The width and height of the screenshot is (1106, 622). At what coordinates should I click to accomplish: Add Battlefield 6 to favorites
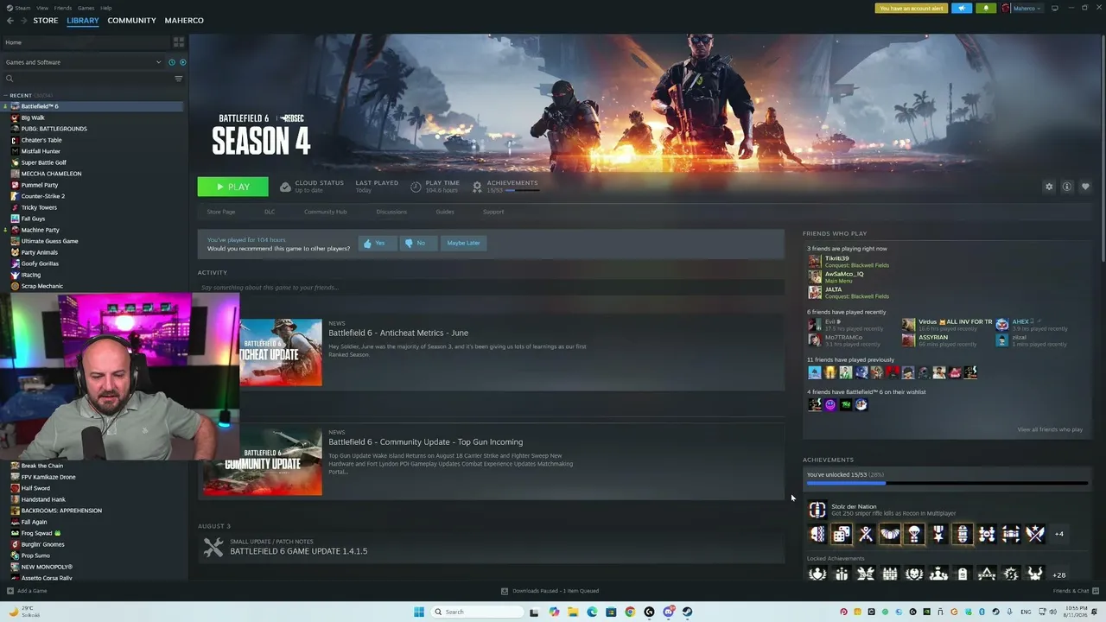(1085, 187)
